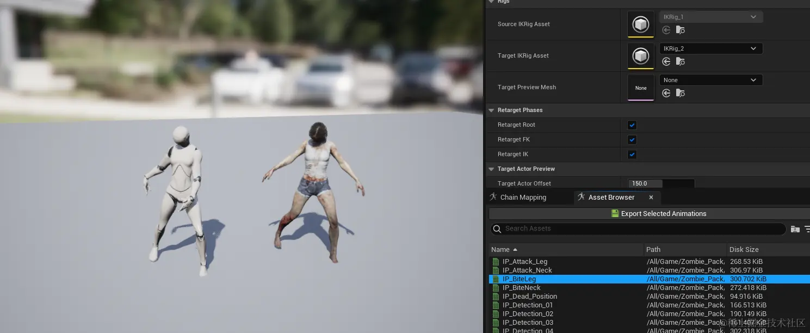Toggle the Retarget Root checkbox
This screenshot has height=333, width=810.
click(x=632, y=125)
